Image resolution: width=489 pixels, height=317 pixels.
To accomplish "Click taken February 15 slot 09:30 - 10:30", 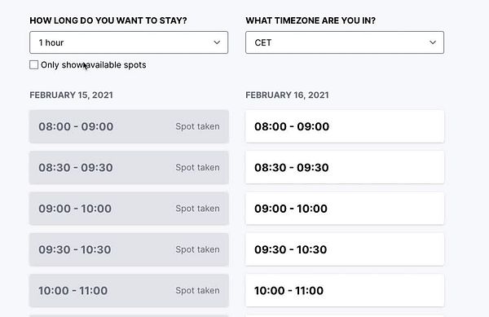I will [x=129, y=249].
